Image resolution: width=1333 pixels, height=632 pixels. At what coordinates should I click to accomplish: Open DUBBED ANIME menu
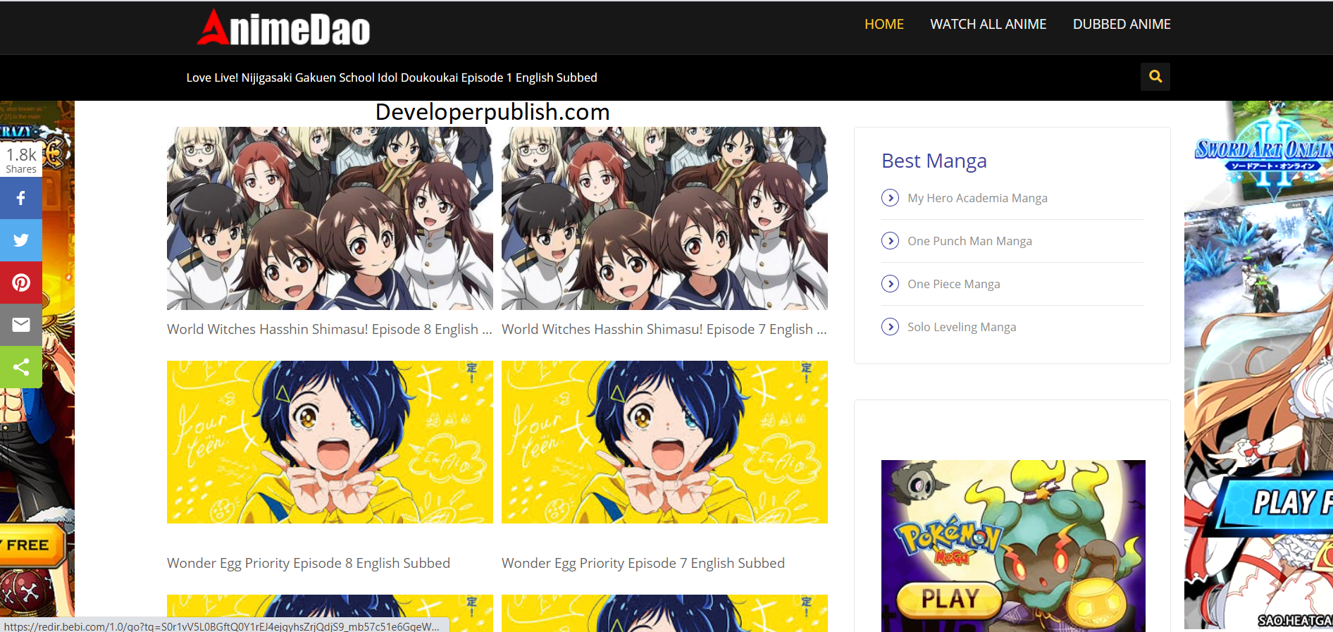pos(1122,24)
